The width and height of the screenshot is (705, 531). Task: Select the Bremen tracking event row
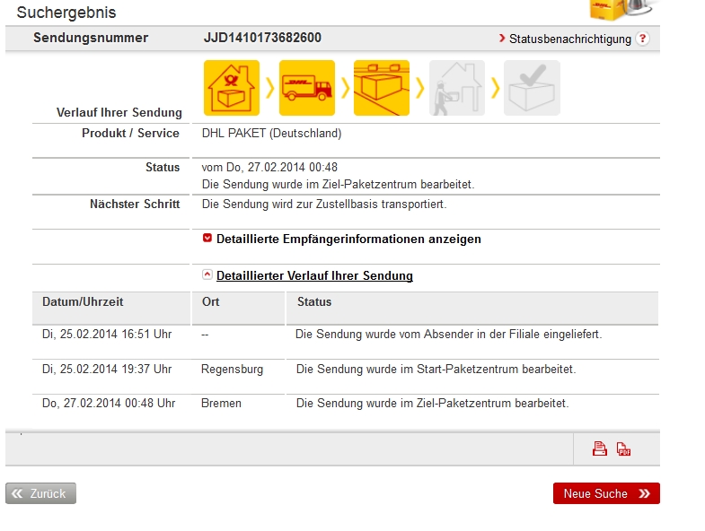coord(345,404)
